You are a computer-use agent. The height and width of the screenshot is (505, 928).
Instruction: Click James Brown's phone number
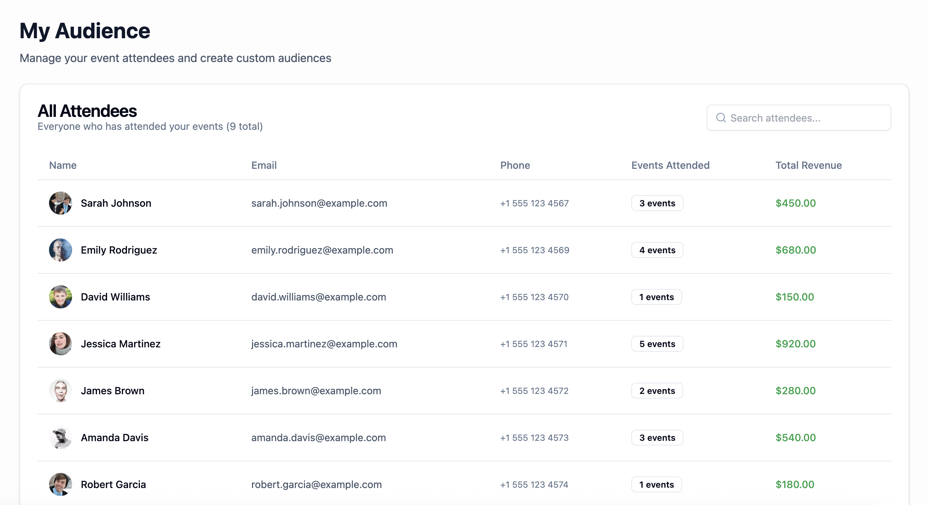click(x=534, y=391)
